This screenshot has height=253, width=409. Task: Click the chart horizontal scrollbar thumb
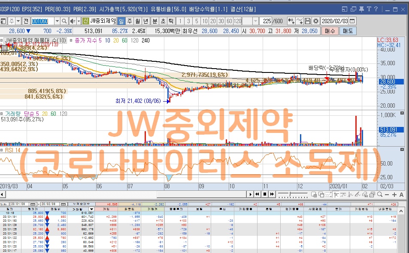pyautogui.click(x=201, y=194)
